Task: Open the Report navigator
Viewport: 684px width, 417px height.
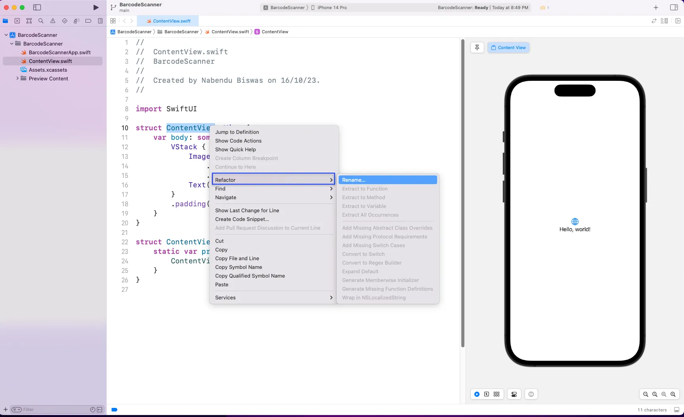Action: (100, 21)
